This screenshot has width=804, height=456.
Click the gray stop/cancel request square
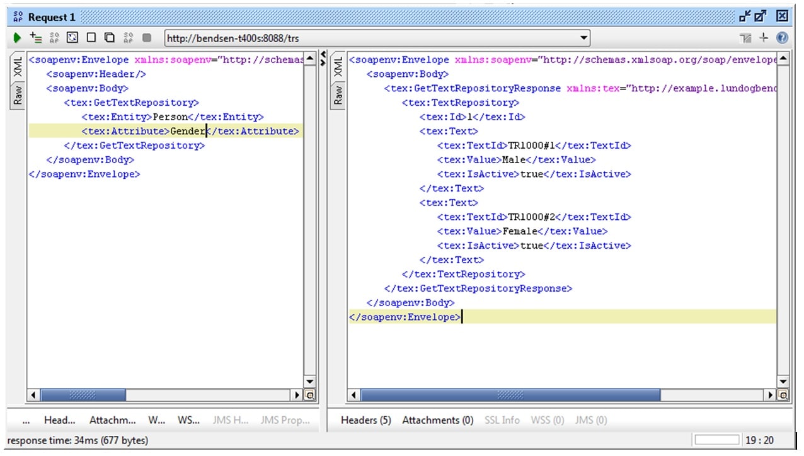click(147, 38)
